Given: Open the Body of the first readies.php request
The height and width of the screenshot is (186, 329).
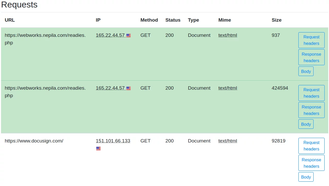Looking at the screenshot, I should (x=306, y=71).
